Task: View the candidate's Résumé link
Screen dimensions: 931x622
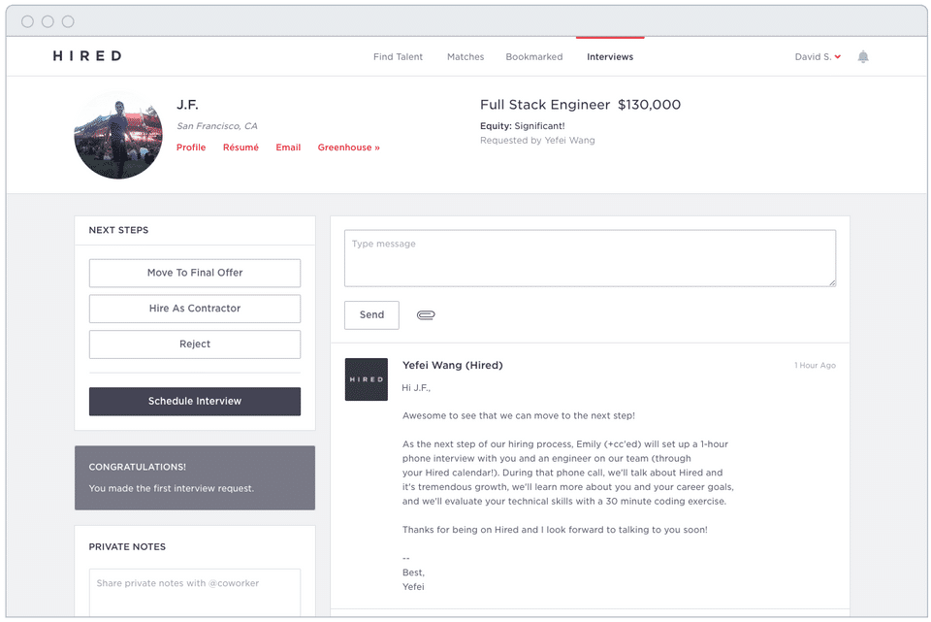Action: tap(241, 147)
